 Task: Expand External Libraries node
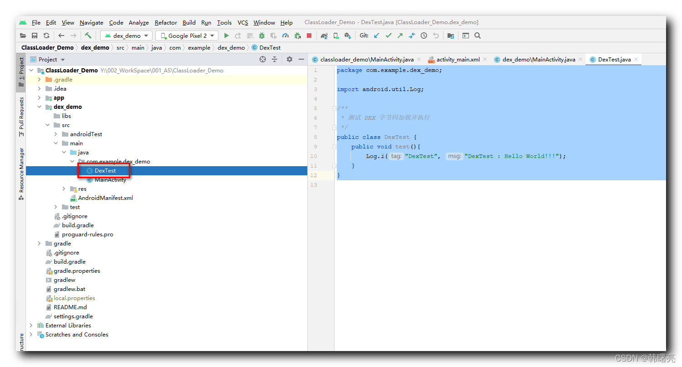pyautogui.click(x=31, y=326)
